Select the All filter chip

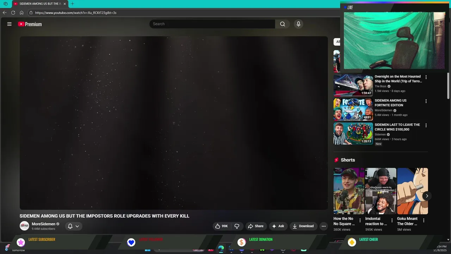coord(338,42)
